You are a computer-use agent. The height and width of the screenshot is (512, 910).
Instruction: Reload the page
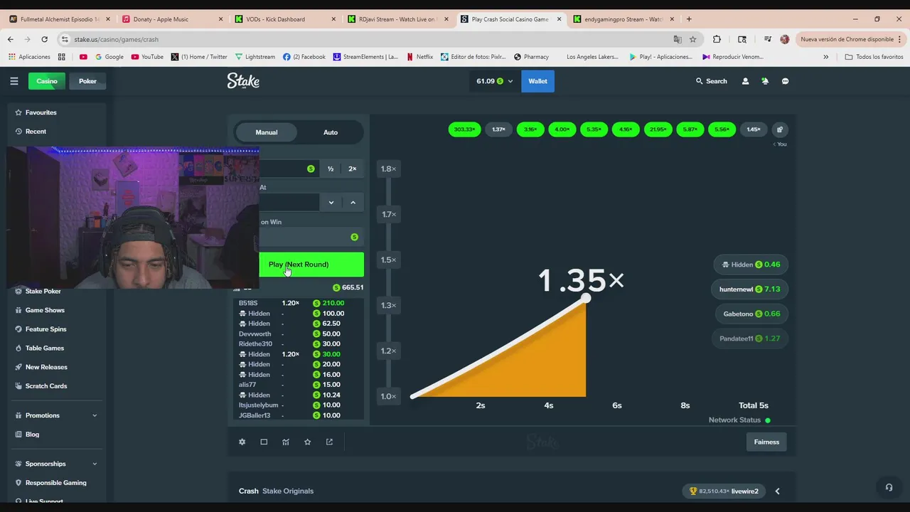click(44, 39)
